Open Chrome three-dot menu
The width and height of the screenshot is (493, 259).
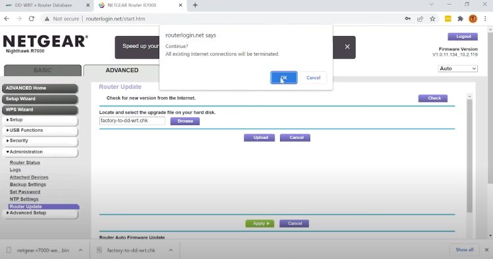485,19
